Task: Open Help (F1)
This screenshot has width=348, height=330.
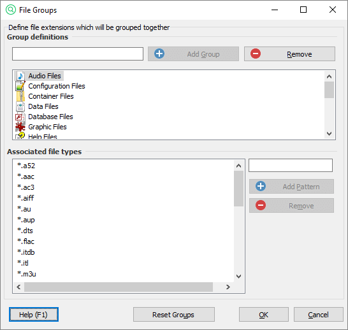Action: [34, 315]
